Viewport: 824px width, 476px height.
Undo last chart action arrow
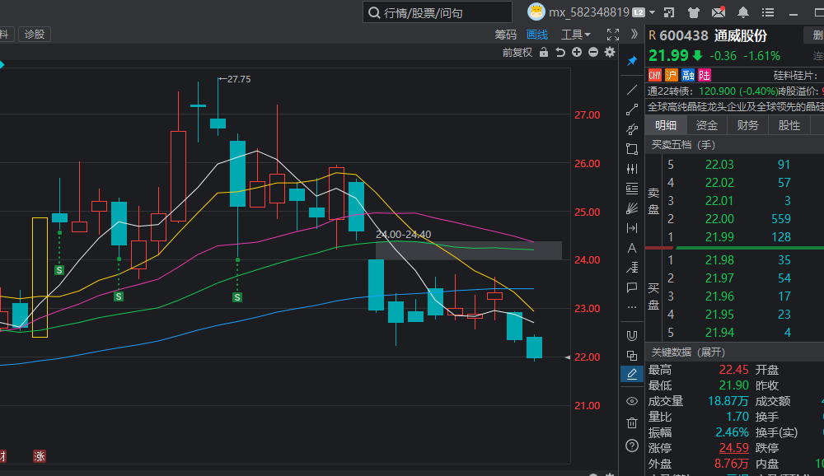pyautogui.click(x=560, y=52)
